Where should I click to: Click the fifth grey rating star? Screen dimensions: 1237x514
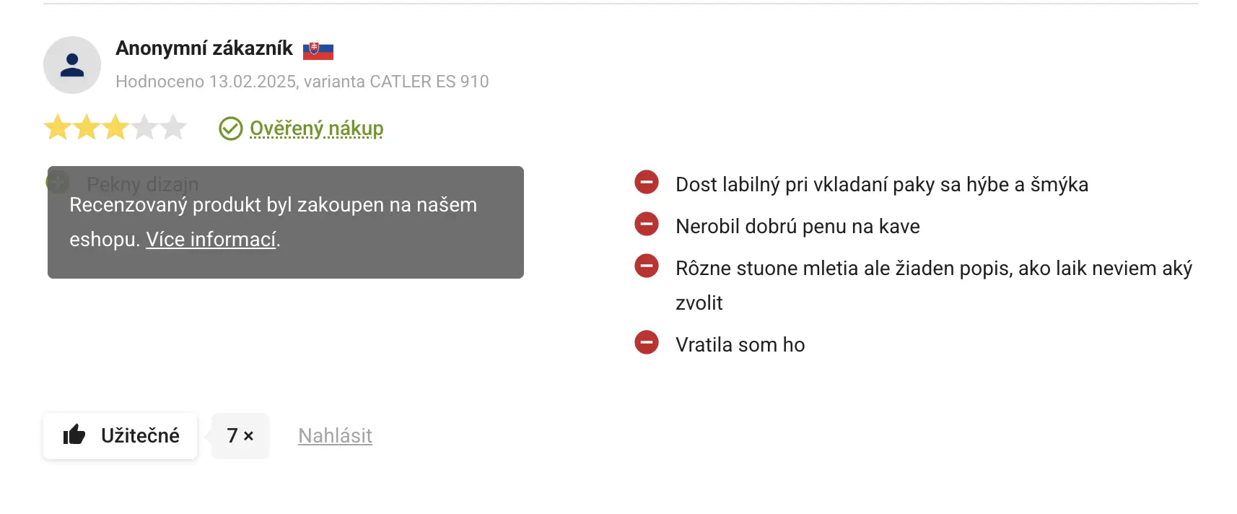tap(173, 128)
